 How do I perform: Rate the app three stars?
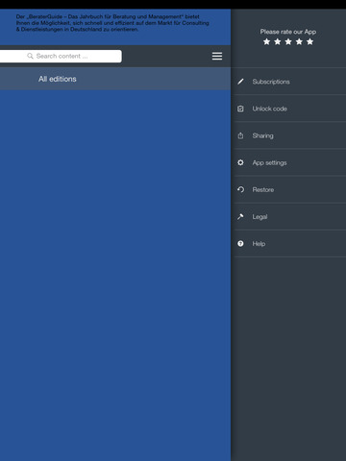[x=288, y=41]
